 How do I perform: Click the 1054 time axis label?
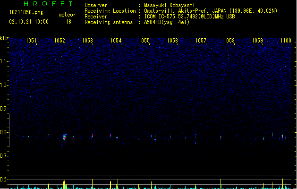(x=116, y=40)
